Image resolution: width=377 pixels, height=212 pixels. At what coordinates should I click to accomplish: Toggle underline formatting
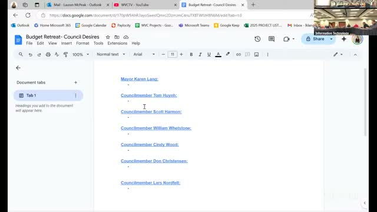pos(209,55)
